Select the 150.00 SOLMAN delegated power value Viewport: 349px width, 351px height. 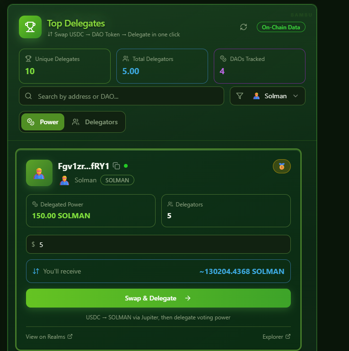pos(61,215)
